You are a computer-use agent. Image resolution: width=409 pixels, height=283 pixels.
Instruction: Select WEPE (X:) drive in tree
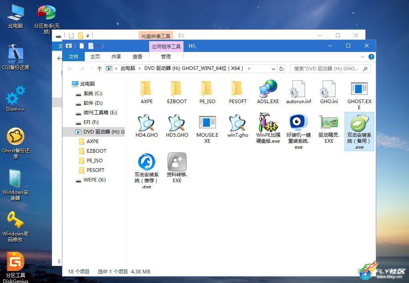[91, 180]
